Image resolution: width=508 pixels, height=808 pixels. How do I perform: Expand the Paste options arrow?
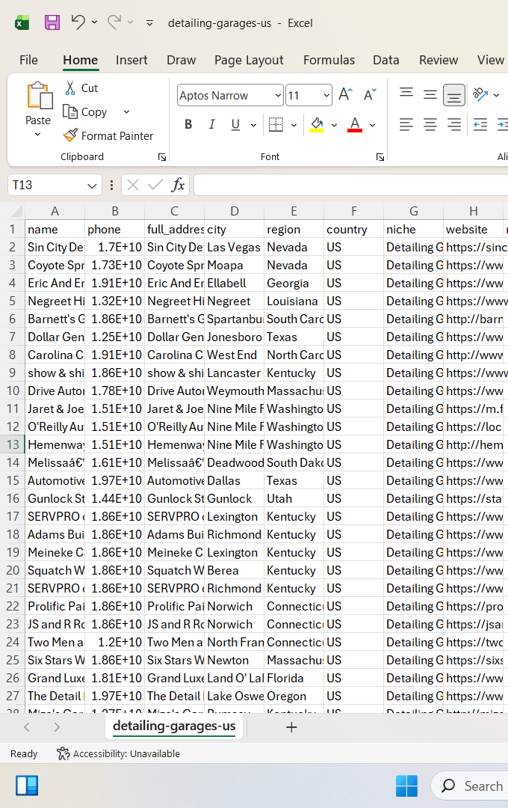37,135
